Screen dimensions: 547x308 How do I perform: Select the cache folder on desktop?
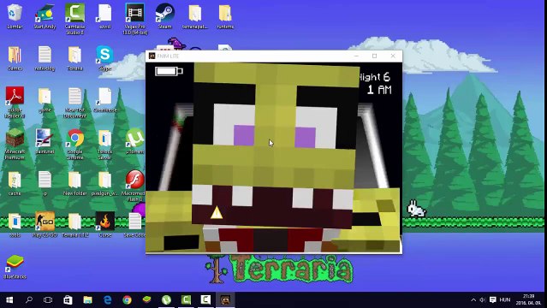(15, 183)
